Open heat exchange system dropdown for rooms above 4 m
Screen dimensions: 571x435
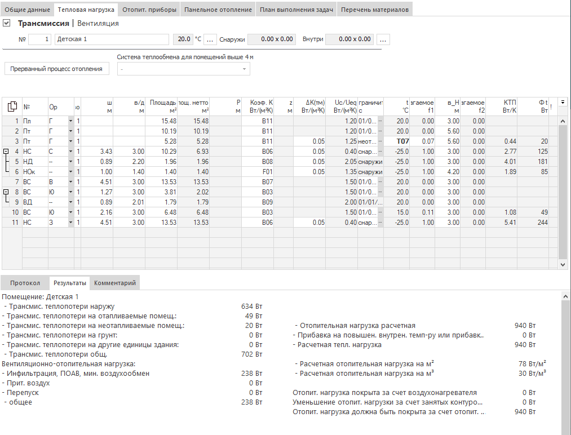tap(184, 69)
